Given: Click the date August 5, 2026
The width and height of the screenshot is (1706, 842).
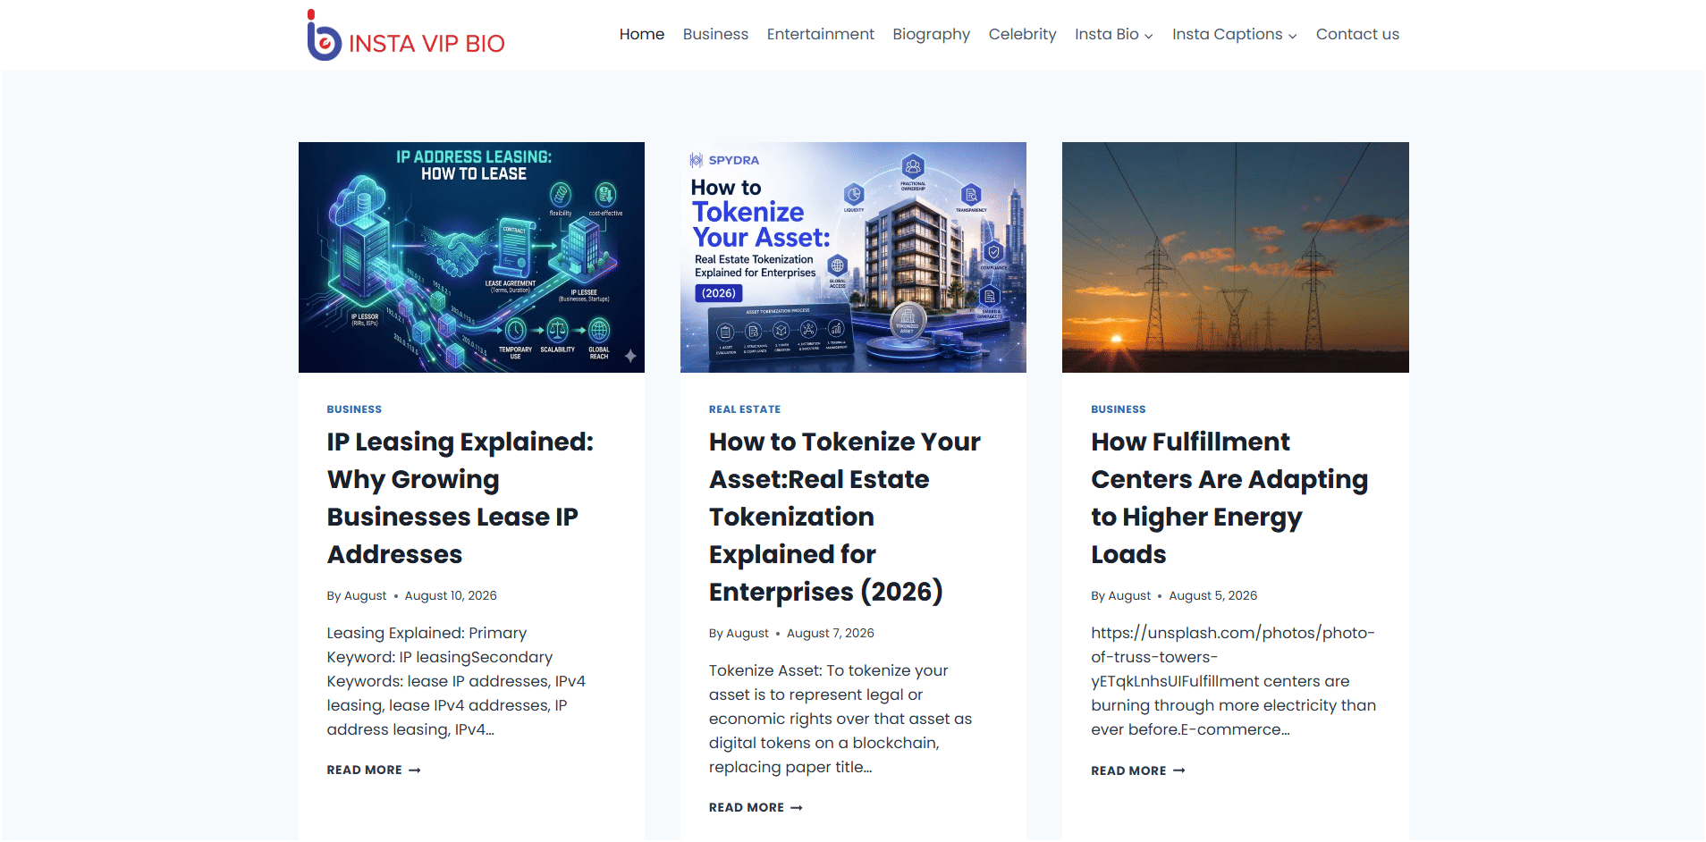Looking at the screenshot, I should [1213, 595].
